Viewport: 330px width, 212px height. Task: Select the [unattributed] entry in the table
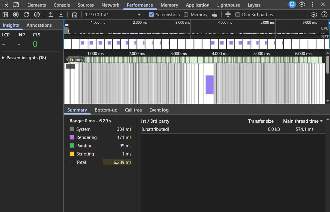point(155,129)
